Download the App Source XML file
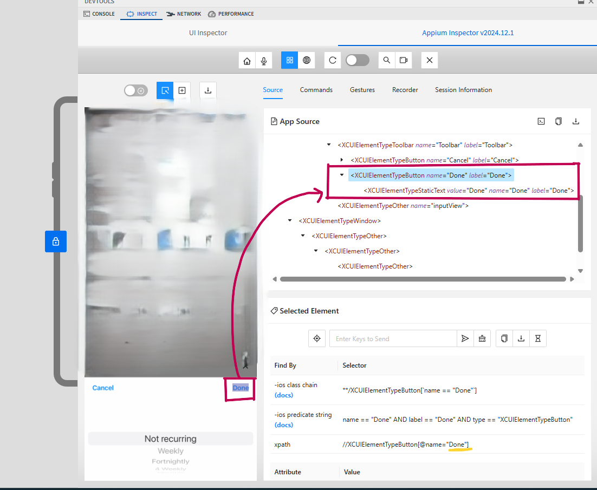The width and height of the screenshot is (597, 490). tap(576, 121)
